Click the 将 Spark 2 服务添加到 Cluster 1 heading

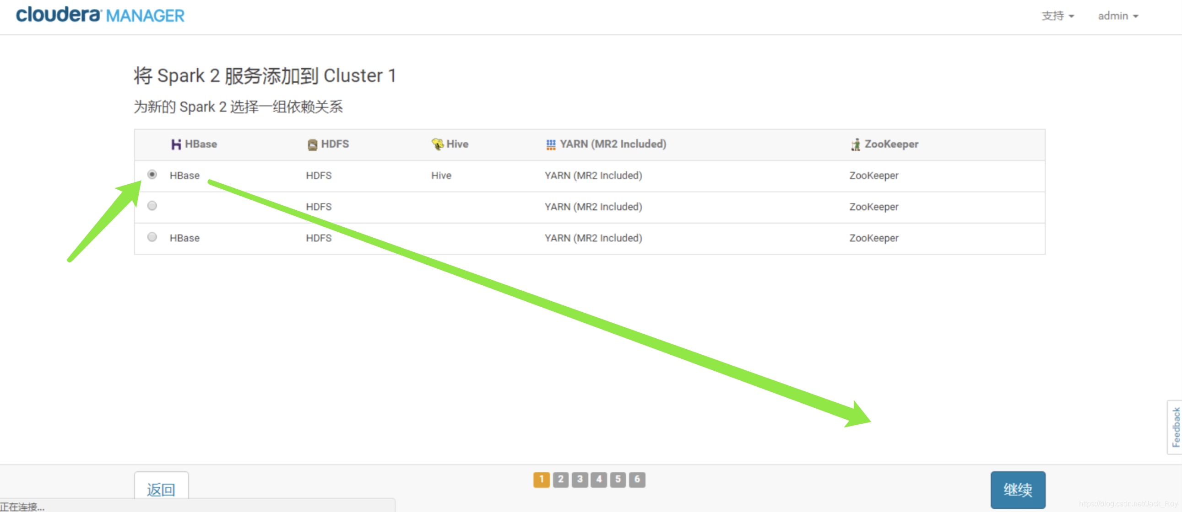coord(265,75)
